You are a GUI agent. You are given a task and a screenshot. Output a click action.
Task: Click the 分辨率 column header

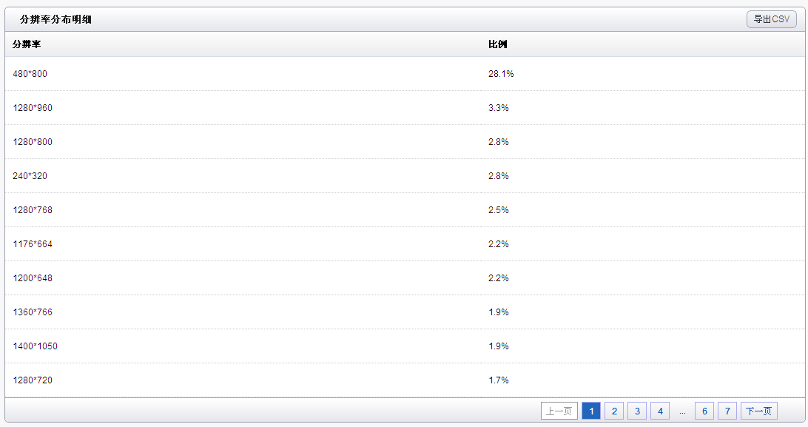pyautogui.click(x=27, y=44)
